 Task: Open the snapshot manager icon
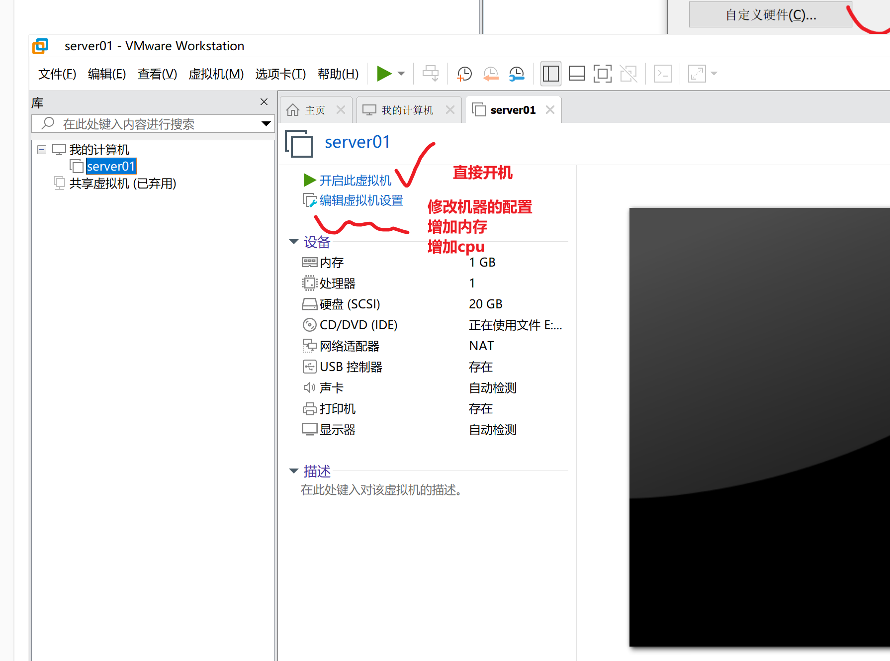(517, 74)
